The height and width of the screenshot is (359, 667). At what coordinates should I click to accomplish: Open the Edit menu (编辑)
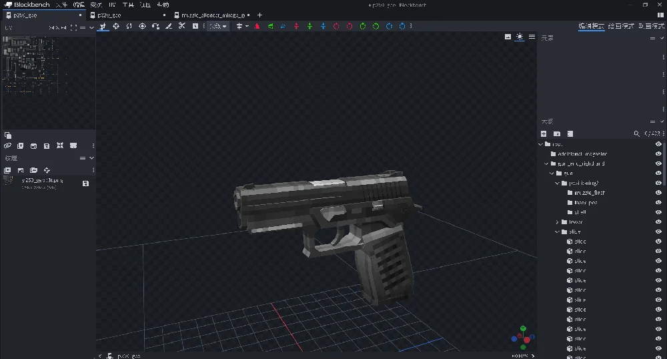(79, 5)
